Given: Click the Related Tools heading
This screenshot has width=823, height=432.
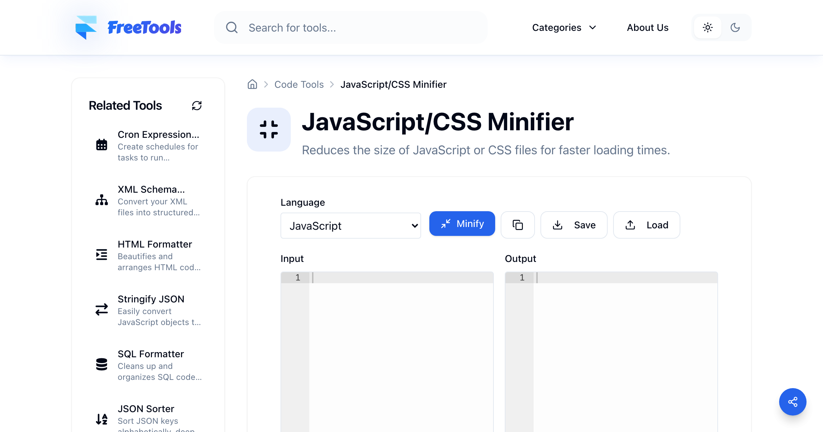Looking at the screenshot, I should pyautogui.click(x=125, y=106).
